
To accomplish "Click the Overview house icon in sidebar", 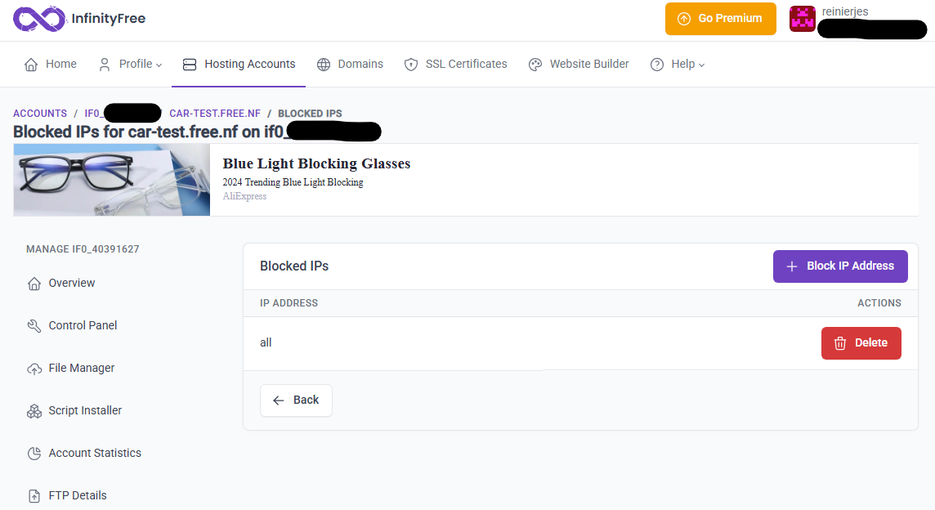I will [x=34, y=284].
